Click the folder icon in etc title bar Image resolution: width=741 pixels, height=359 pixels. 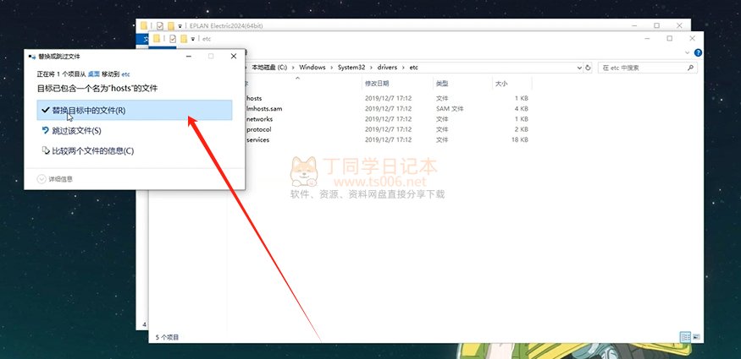click(157, 39)
